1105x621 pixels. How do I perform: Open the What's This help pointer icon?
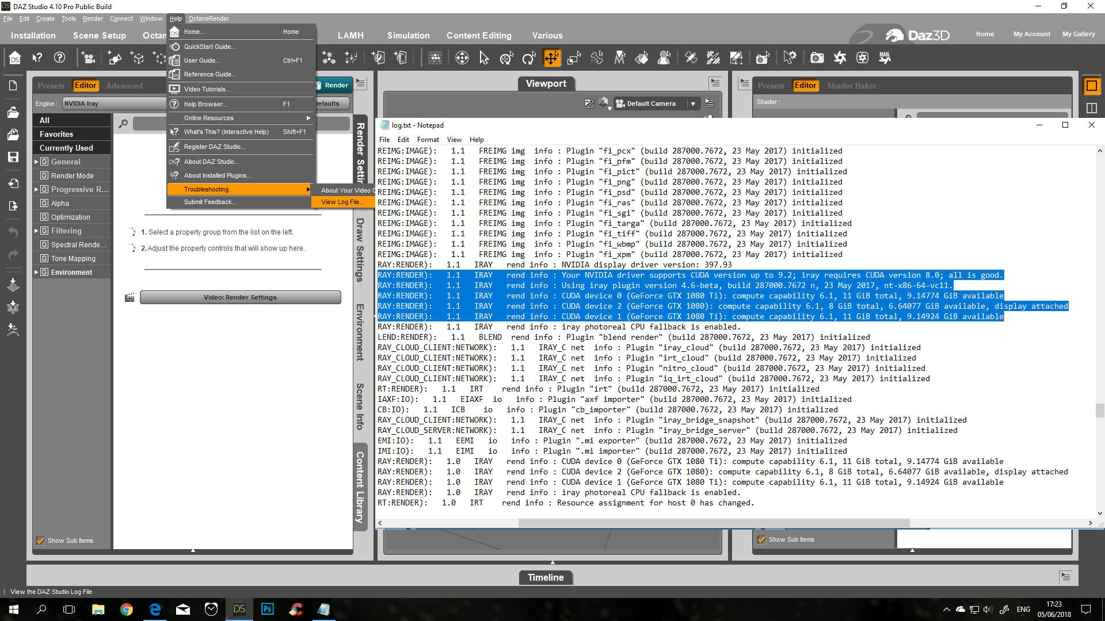point(37,58)
